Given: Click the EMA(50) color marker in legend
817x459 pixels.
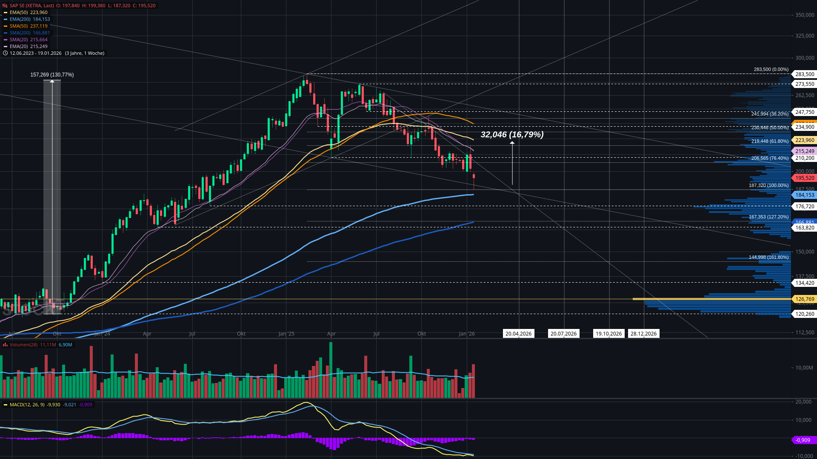Looking at the screenshot, I should pos(5,13).
